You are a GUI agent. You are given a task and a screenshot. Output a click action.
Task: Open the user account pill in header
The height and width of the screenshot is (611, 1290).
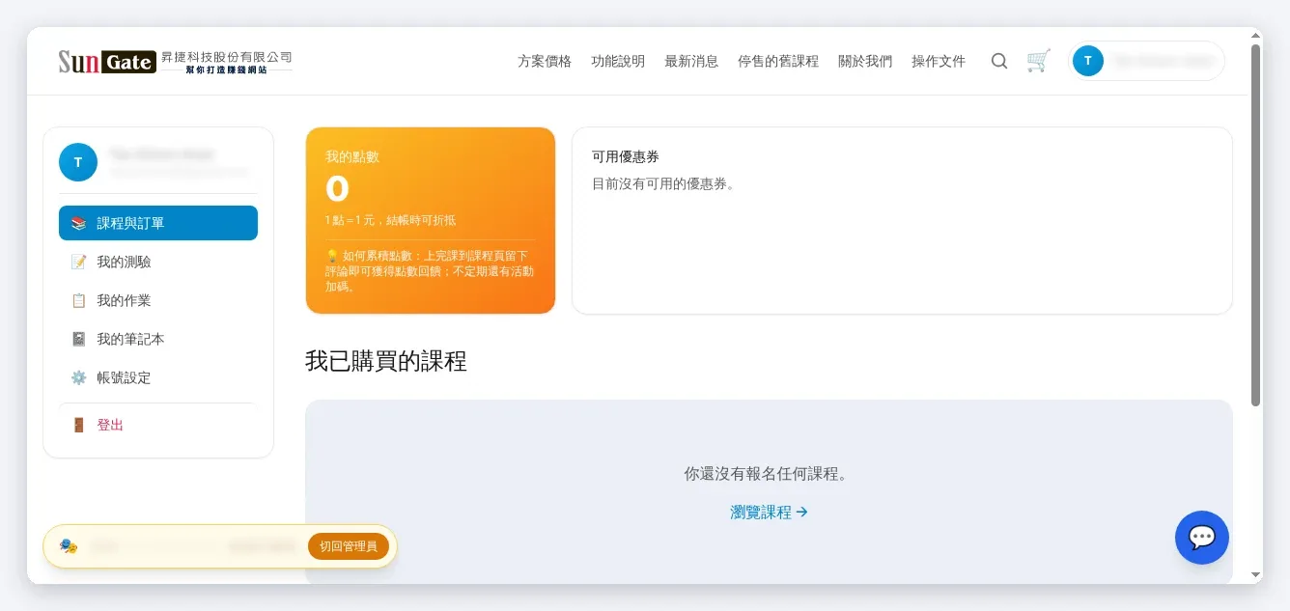(x=1147, y=61)
